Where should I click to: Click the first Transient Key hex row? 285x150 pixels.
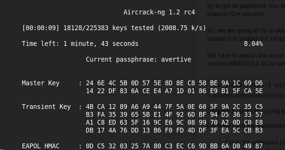pos(174,107)
